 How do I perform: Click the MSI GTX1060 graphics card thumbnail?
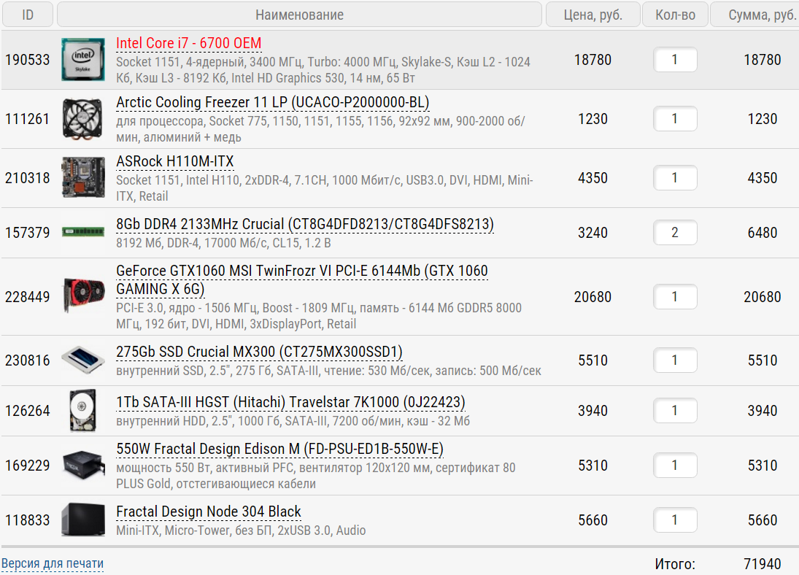[84, 296]
